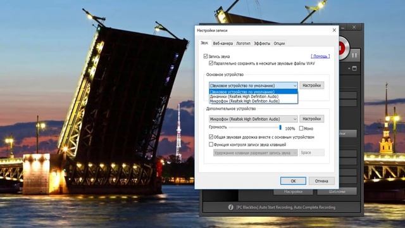Click the PC Blackbox Auto Start Recording status text
Screen dimensions: 405x228
click(285, 207)
